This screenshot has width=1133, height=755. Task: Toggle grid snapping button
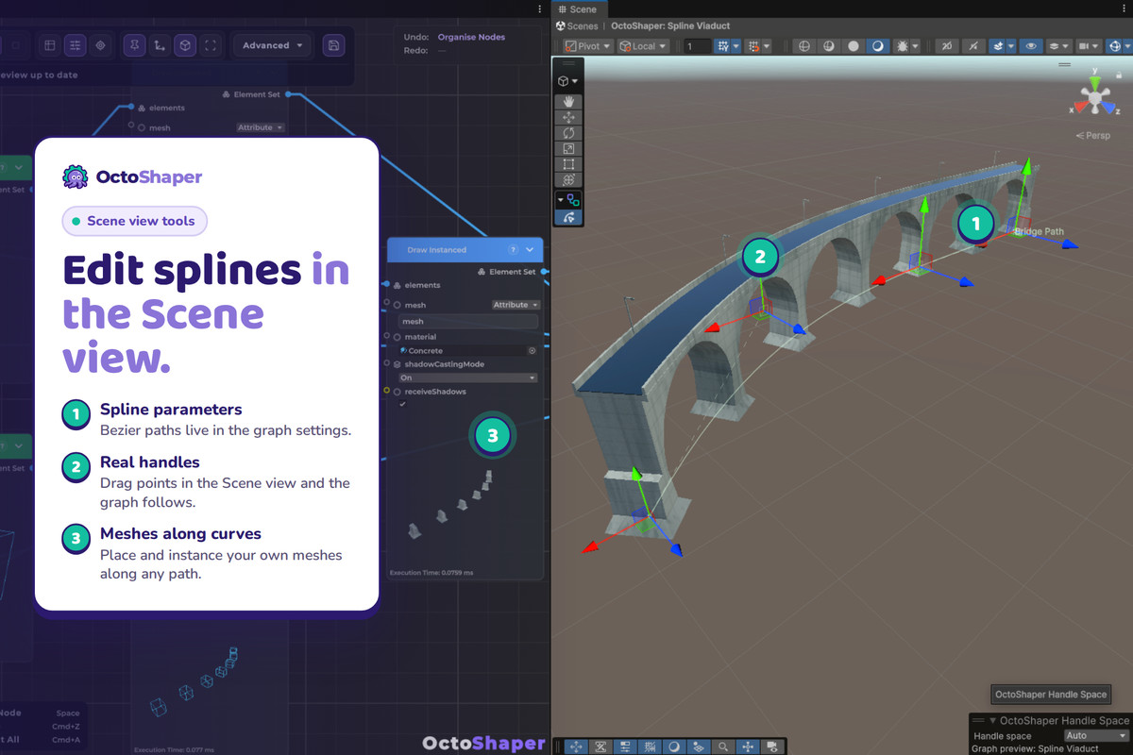(723, 45)
